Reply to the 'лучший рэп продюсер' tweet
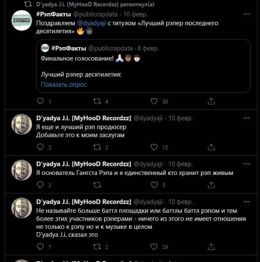Screen dimensions: 260x262 [40, 147]
